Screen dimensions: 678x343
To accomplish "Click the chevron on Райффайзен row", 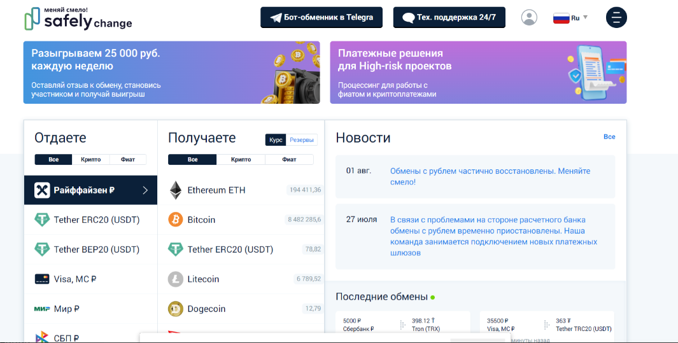I will click(x=145, y=190).
